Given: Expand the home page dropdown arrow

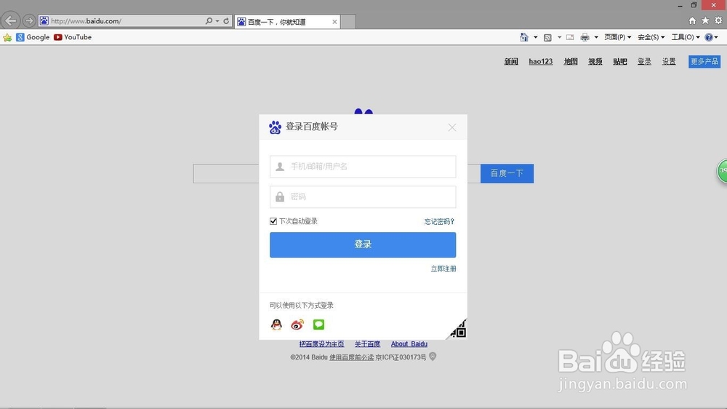Looking at the screenshot, I should (536, 37).
